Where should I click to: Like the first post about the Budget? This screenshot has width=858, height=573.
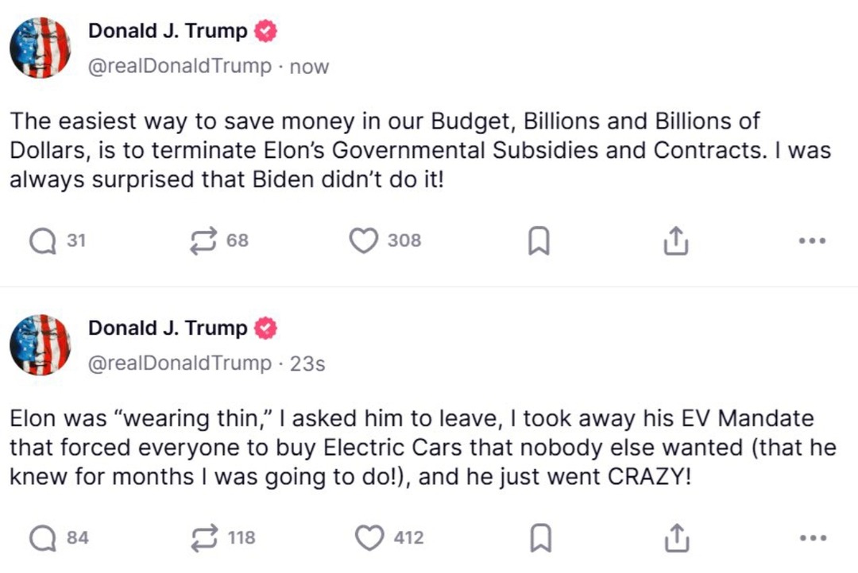(362, 240)
